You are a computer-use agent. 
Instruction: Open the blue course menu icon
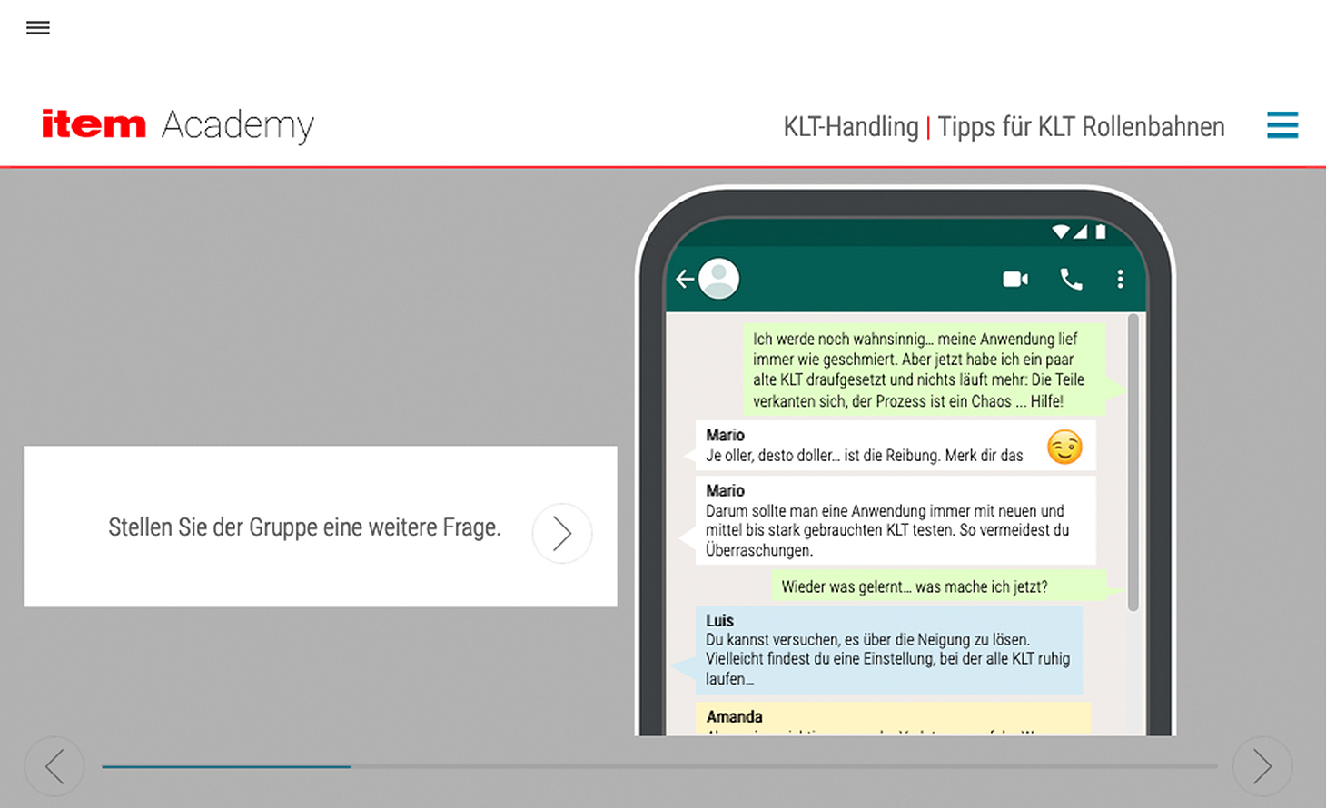tap(1282, 125)
